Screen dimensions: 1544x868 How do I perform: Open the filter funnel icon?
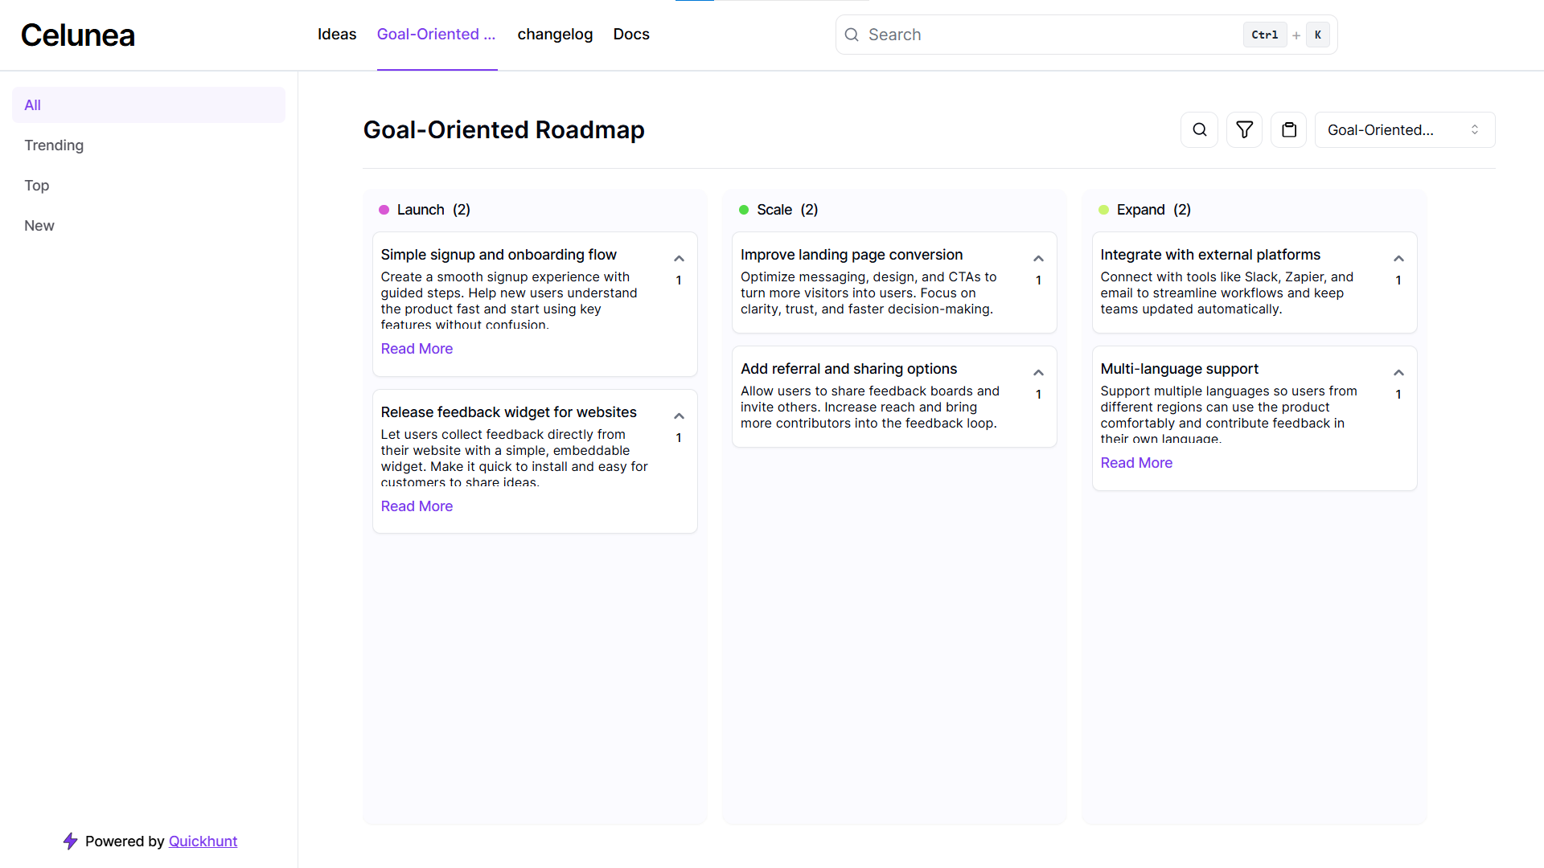coord(1244,129)
